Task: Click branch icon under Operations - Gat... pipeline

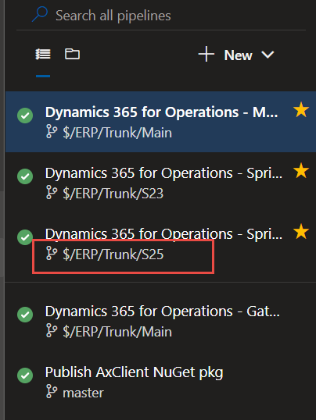Action: click(52, 330)
